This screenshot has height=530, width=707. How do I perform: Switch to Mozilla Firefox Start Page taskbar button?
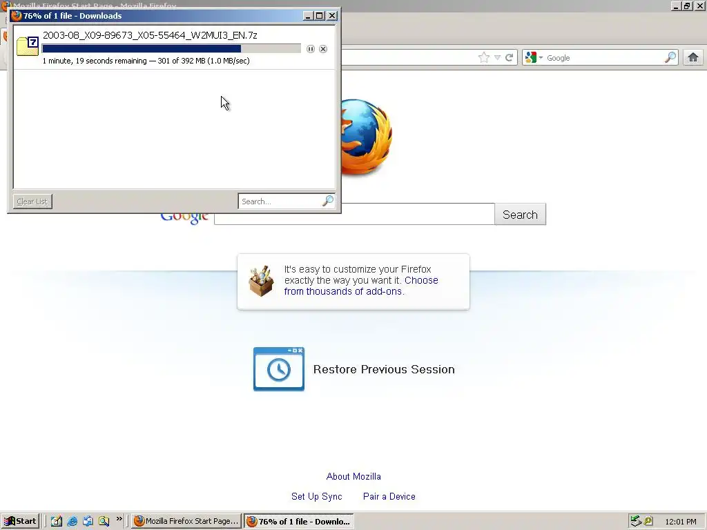pyautogui.click(x=186, y=522)
